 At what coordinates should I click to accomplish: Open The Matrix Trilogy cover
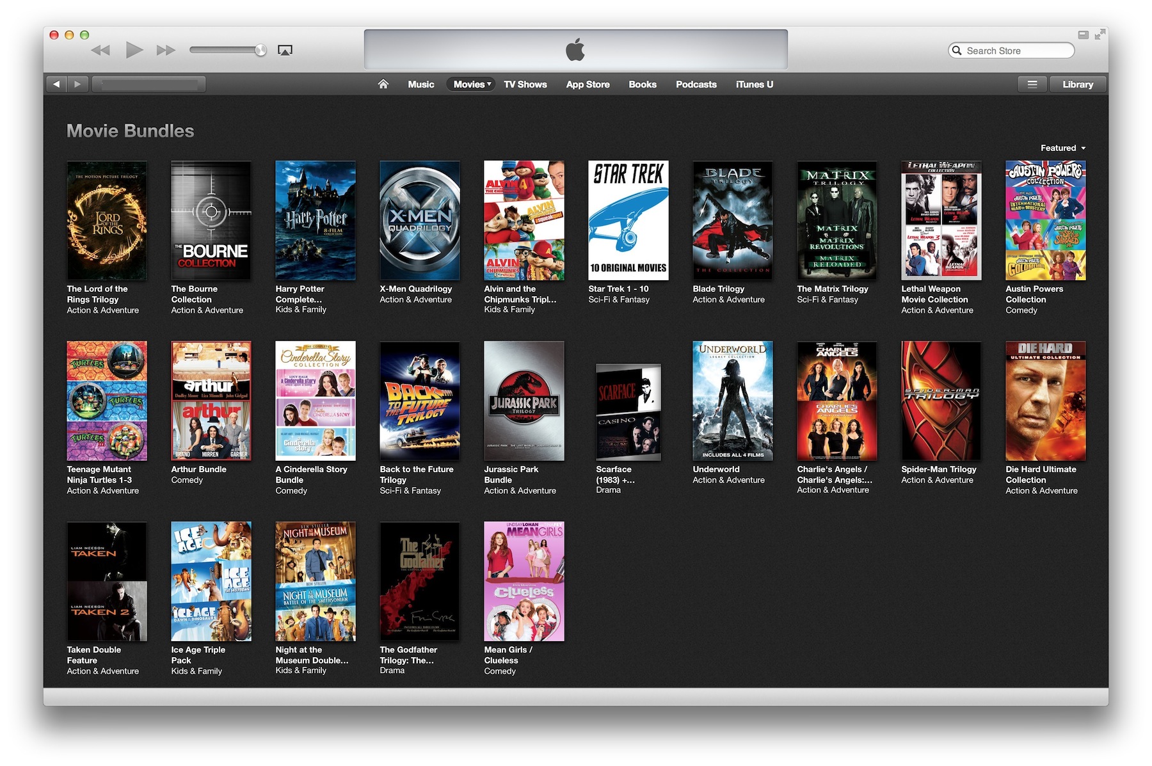837,221
